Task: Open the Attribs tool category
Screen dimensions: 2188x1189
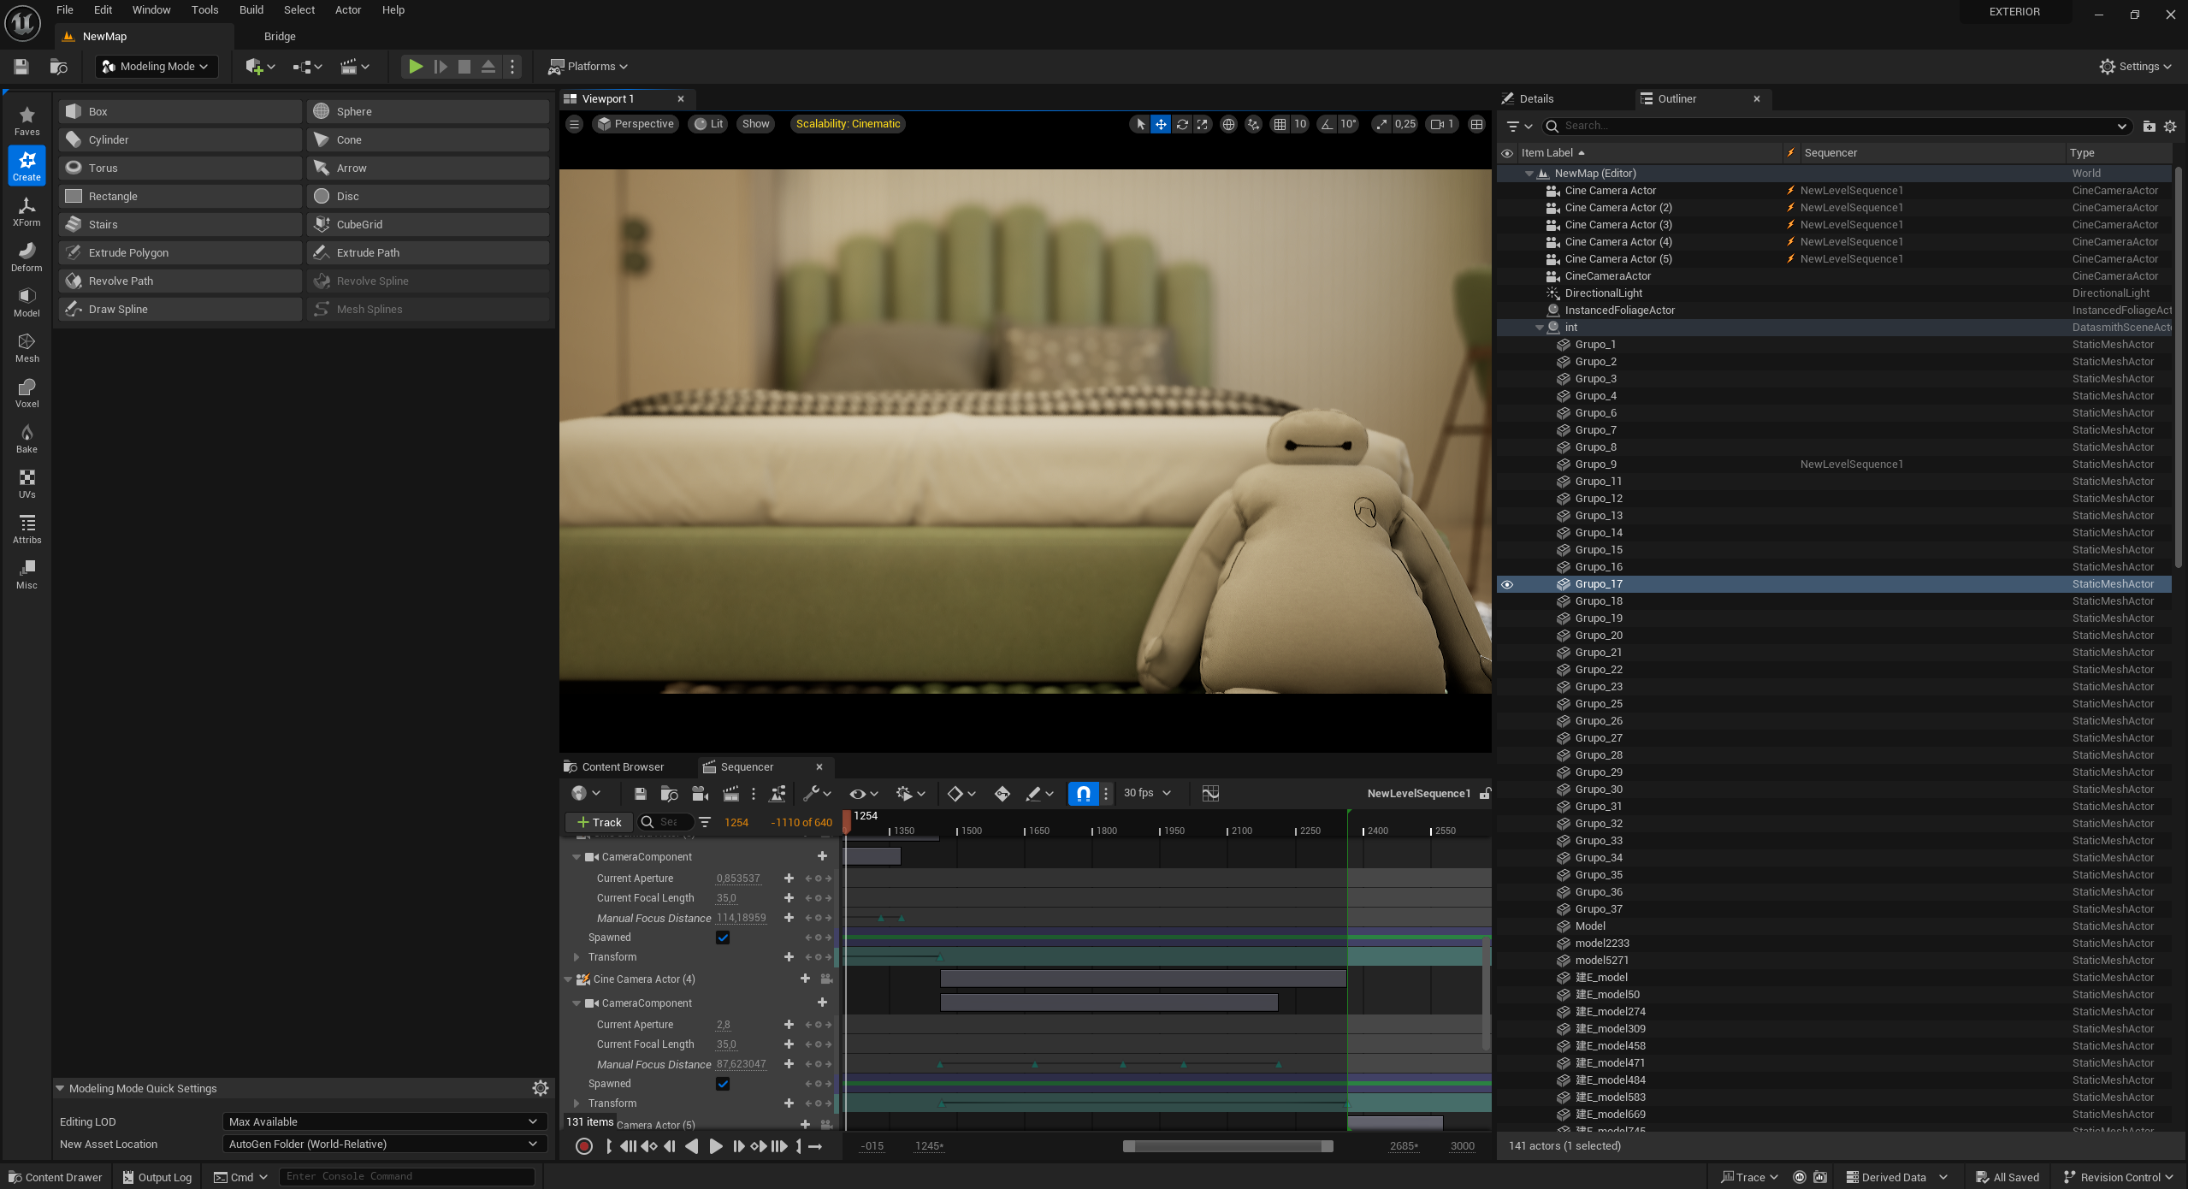Action: (27, 528)
